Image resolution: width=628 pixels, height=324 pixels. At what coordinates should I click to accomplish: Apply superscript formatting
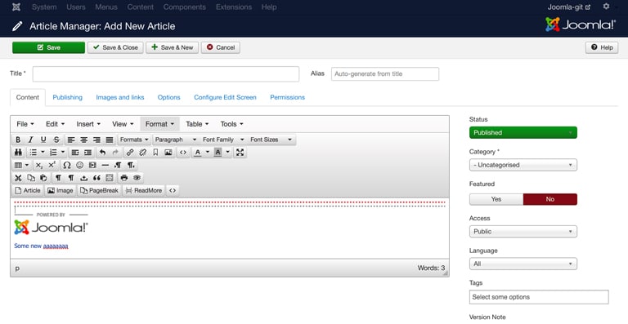coord(52,166)
